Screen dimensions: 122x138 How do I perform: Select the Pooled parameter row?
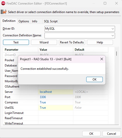(x=10, y=60)
